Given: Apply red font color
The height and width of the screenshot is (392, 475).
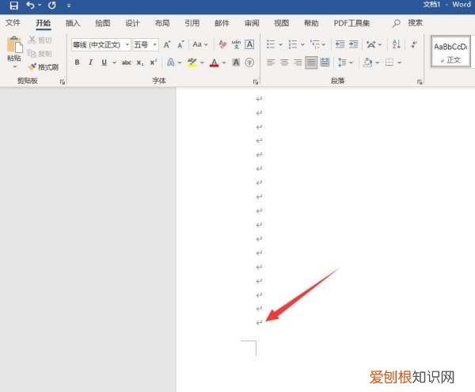Looking at the screenshot, I should [215, 63].
